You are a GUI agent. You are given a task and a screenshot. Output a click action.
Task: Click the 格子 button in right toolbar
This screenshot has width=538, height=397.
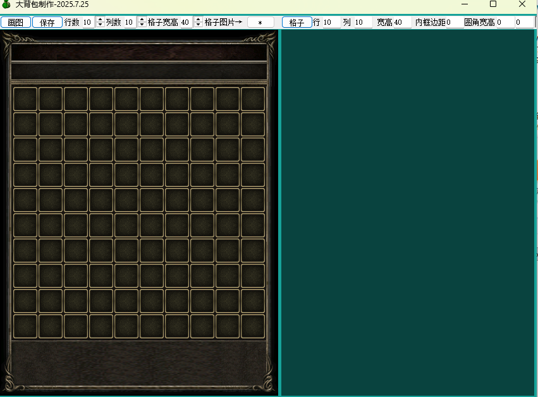(x=297, y=23)
